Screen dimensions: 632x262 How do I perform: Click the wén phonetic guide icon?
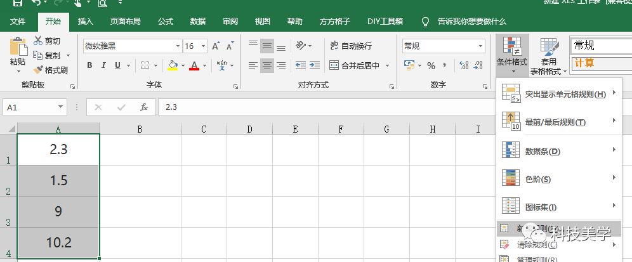coord(221,65)
